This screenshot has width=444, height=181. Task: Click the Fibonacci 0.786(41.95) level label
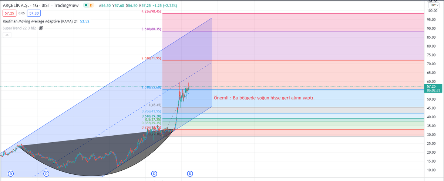(152, 111)
